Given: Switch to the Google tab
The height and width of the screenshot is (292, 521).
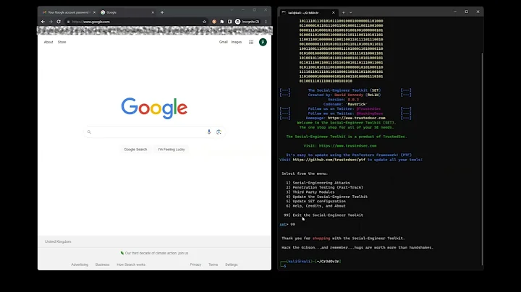Looking at the screenshot, I should (127, 12).
